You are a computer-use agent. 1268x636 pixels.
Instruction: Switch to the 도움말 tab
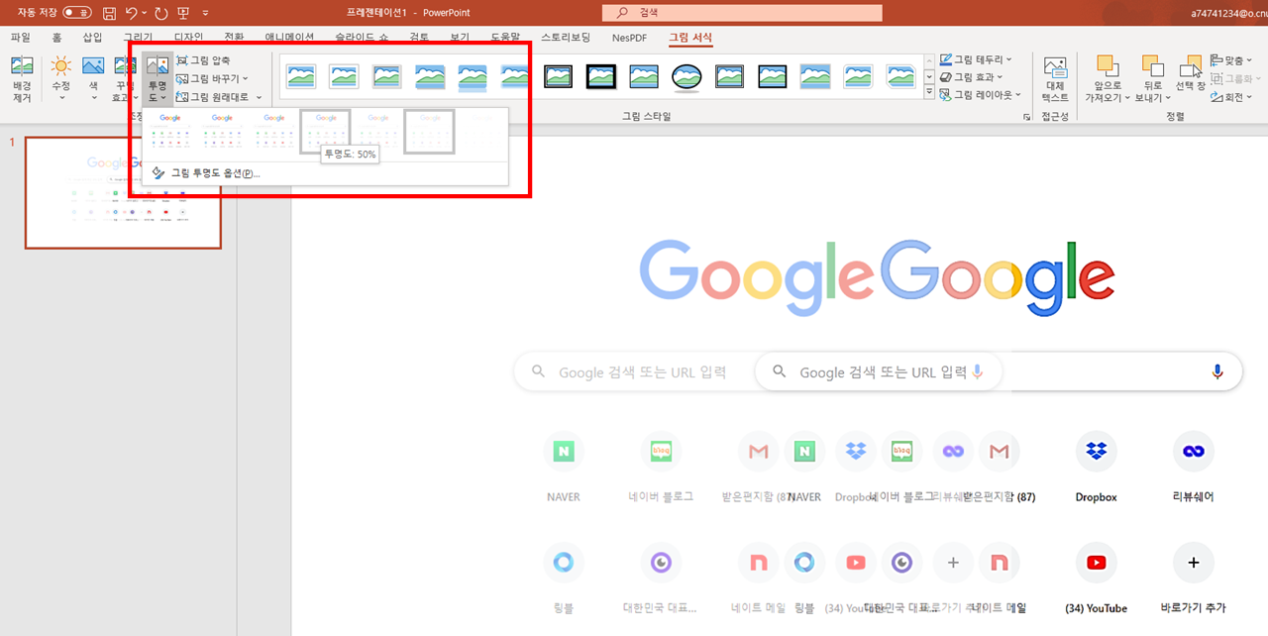[x=505, y=38]
